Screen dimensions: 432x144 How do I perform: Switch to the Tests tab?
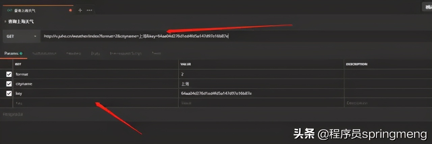(x=156, y=53)
